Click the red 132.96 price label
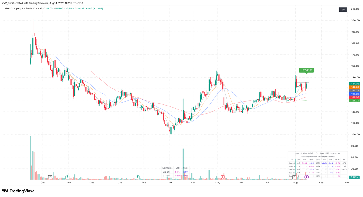Image resolution: width=363 pixels, height=197 pixels. [x=354, y=97]
